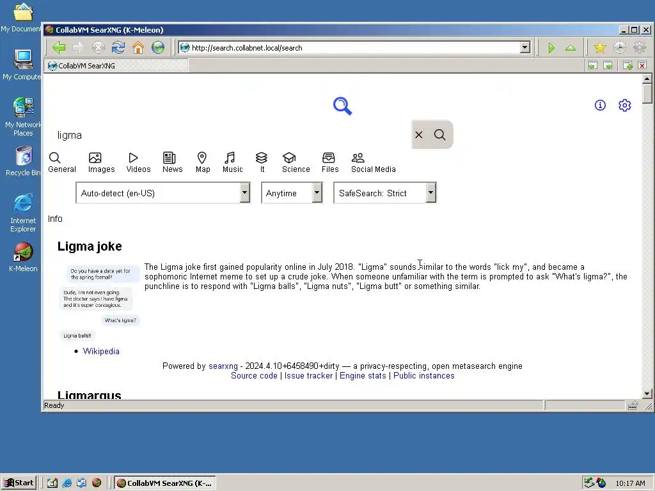Open the Windows Start menu
Screen dimensions: 655x491
click(x=19, y=483)
